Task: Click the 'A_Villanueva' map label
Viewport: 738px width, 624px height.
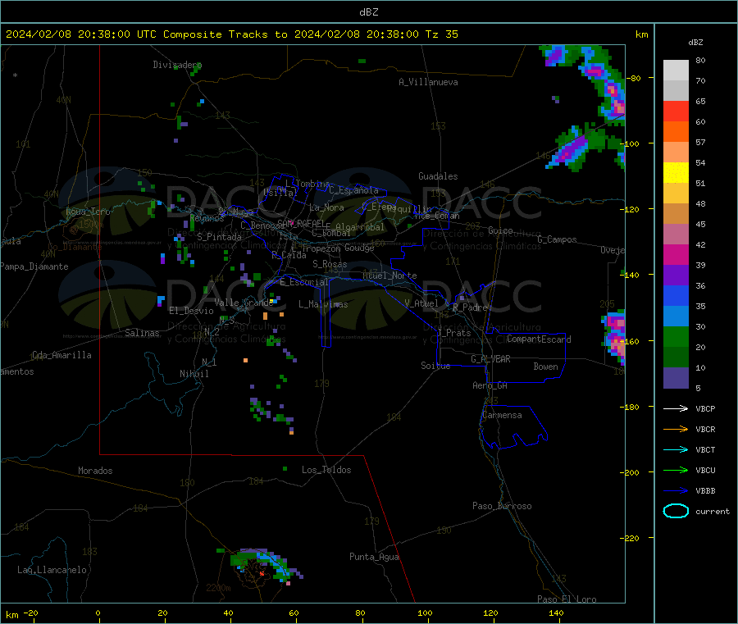Action: tap(428, 82)
